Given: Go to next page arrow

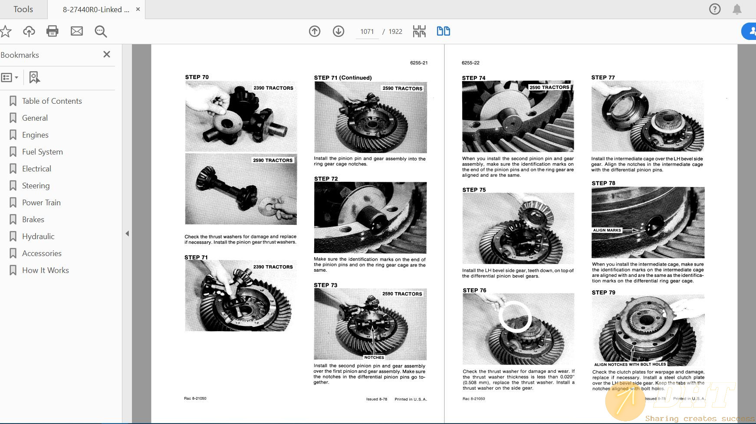Looking at the screenshot, I should (x=339, y=31).
